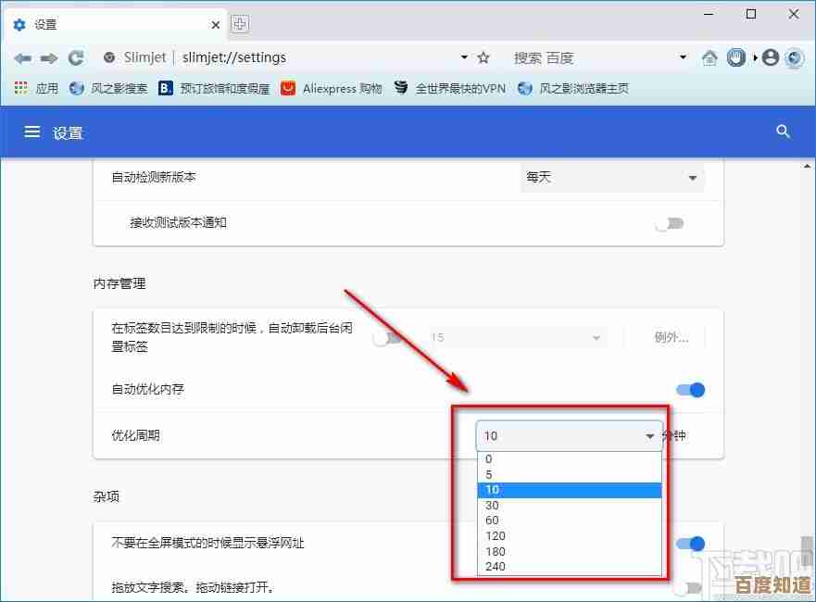Enable 接收测试版本通知 toggle
This screenshot has width=816, height=602.
point(669,223)
